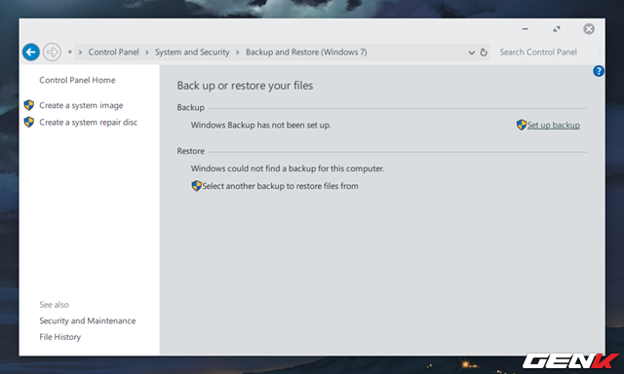Click "Windows Backup has not been set up." text

pos(261,125)
